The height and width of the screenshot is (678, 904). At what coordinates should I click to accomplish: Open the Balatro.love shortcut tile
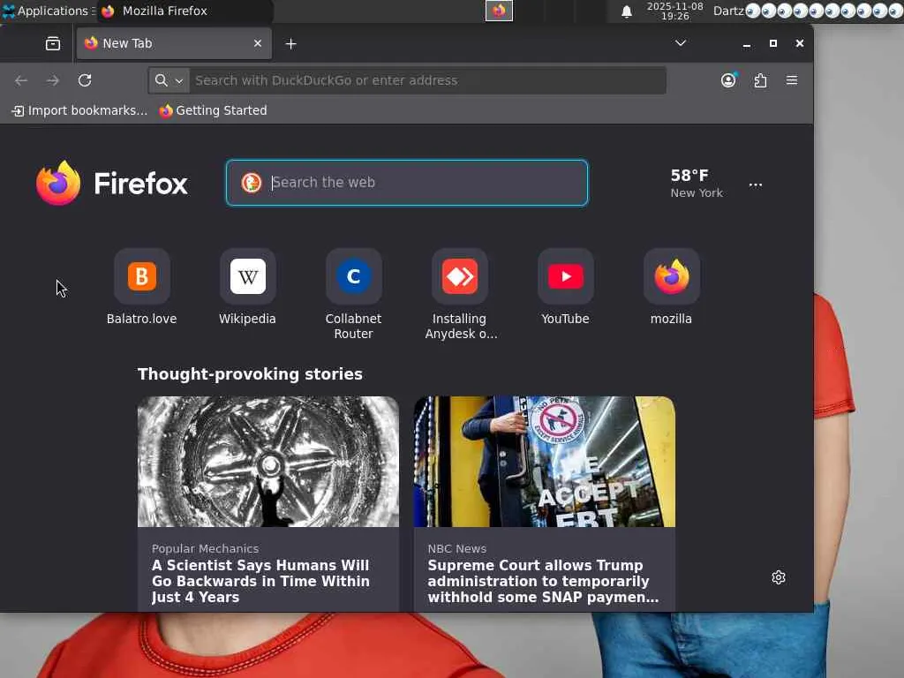(142, 287)
